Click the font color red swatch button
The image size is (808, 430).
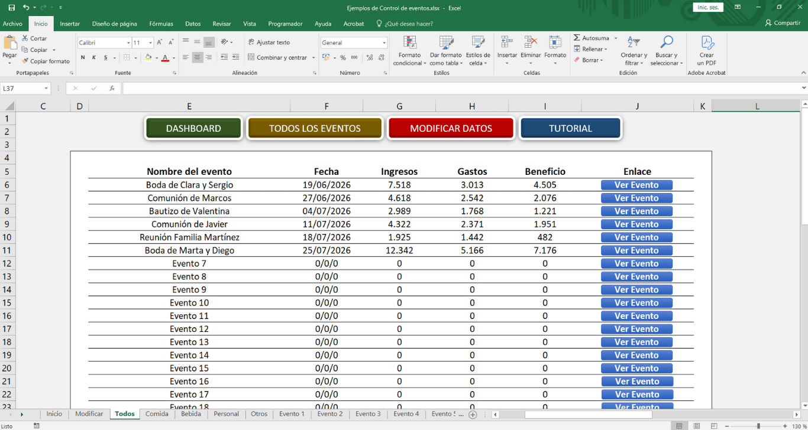[x=165, y=58]
